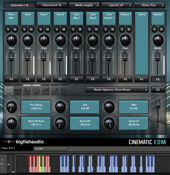Click the reverb output fader right of Wet
Viewport: 170px width, 175px height.
point(158,104)
